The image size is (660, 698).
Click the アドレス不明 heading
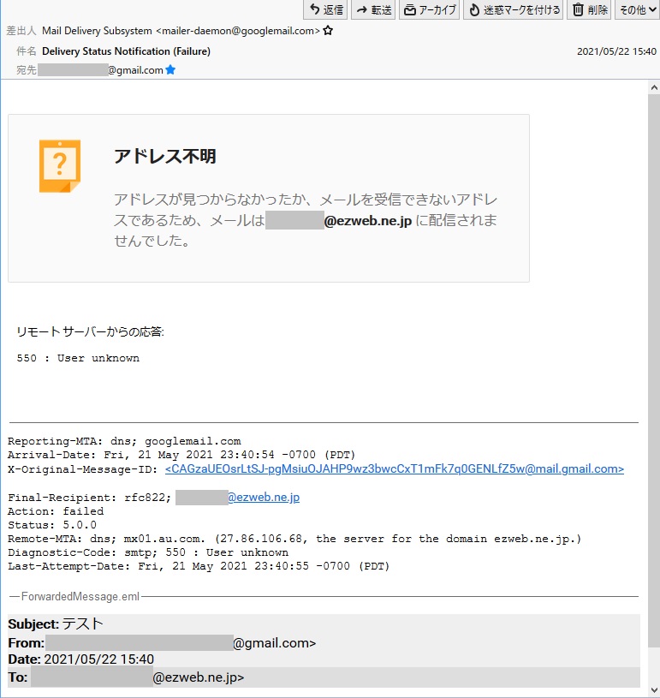click(164, 157)
